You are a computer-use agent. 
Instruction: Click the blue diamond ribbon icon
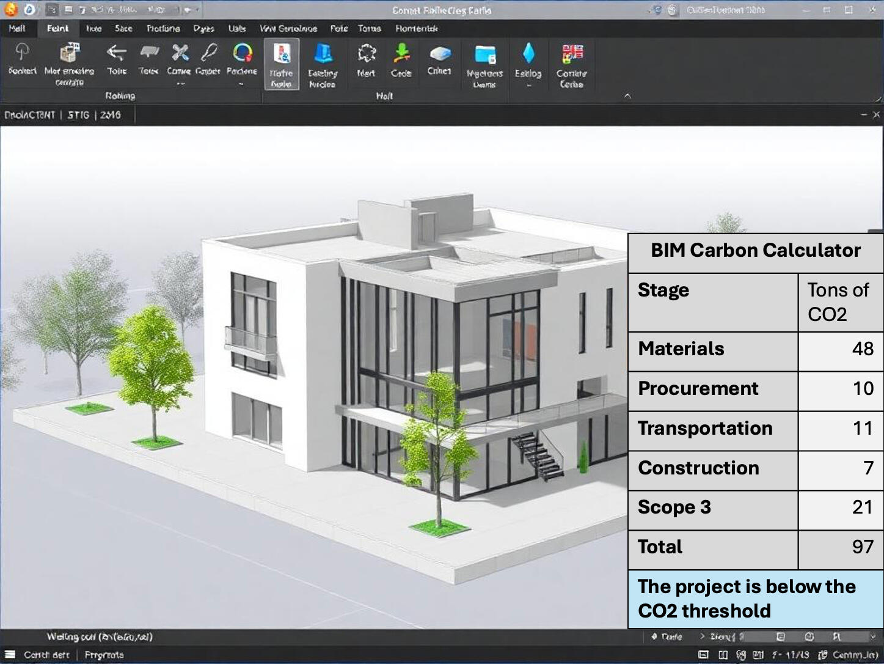click(528, 54)
